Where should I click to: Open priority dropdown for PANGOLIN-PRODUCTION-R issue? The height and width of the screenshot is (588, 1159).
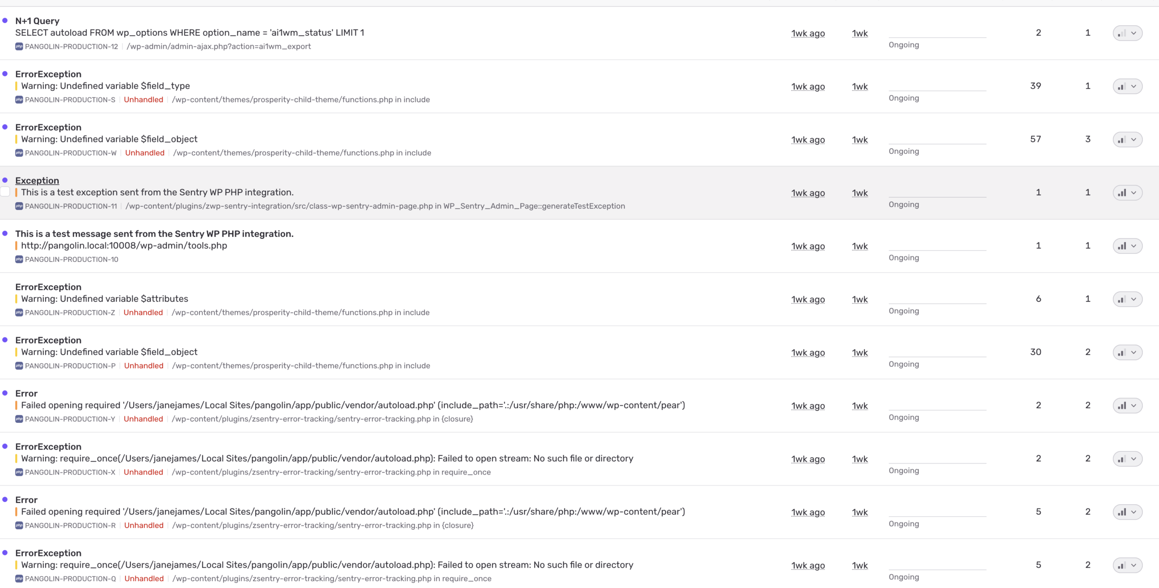pos(1127,512)
